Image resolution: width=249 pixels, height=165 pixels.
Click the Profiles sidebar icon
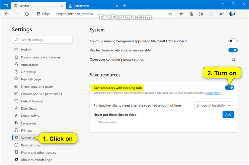tap(16, 50)
